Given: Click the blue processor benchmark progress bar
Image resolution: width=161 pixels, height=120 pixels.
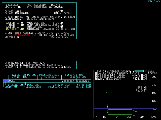Looking at the screenshot, I should 7,81.
